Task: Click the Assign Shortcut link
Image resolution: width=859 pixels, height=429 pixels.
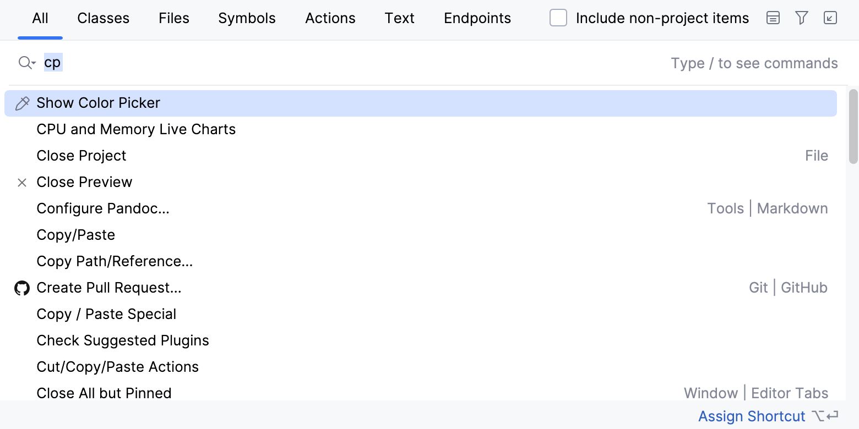Action: tap(752, 416)
